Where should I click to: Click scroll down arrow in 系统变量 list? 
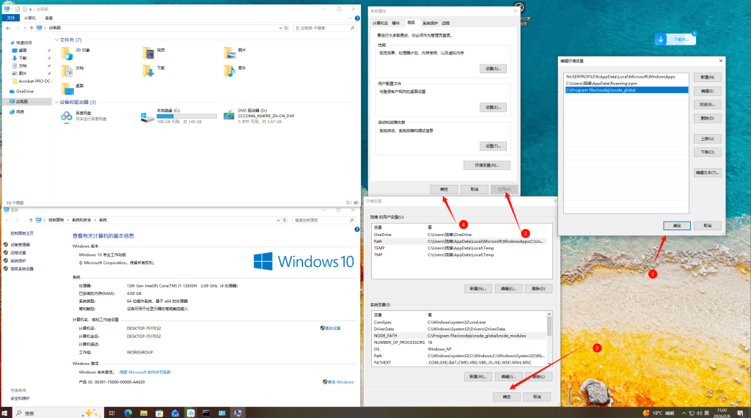click(549, 364)
